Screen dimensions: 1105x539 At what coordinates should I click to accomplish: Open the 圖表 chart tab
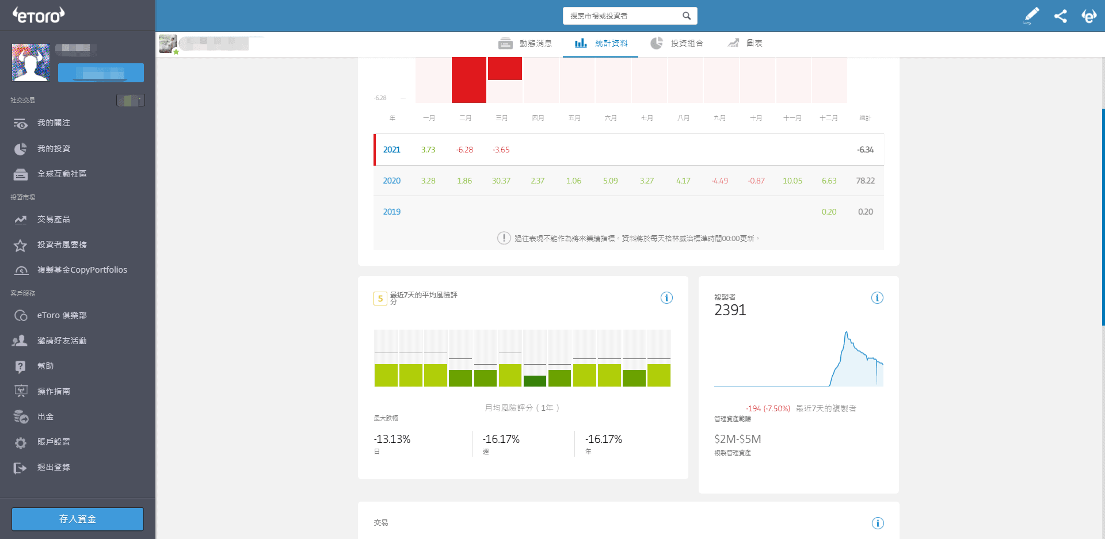pos(745,44)
